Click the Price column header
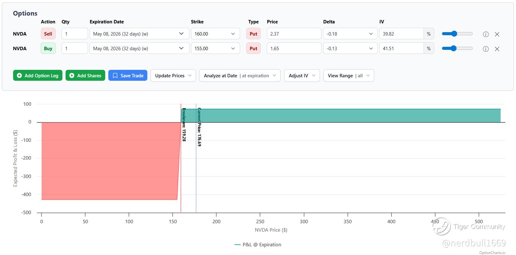This screenshot has width=516, height=255. tap(272, 22)
